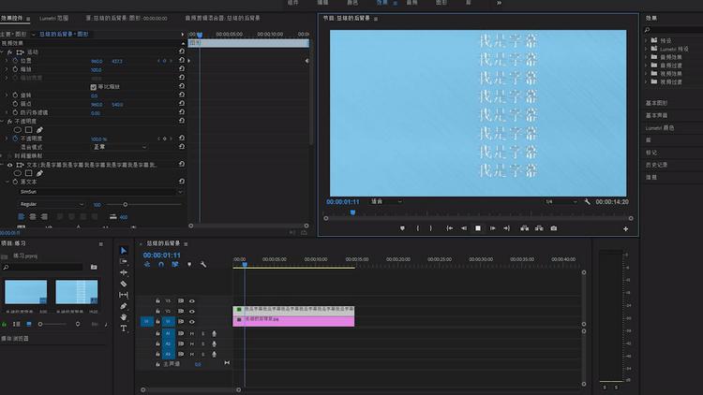Mute audio track A1

(x=192, y=332)
